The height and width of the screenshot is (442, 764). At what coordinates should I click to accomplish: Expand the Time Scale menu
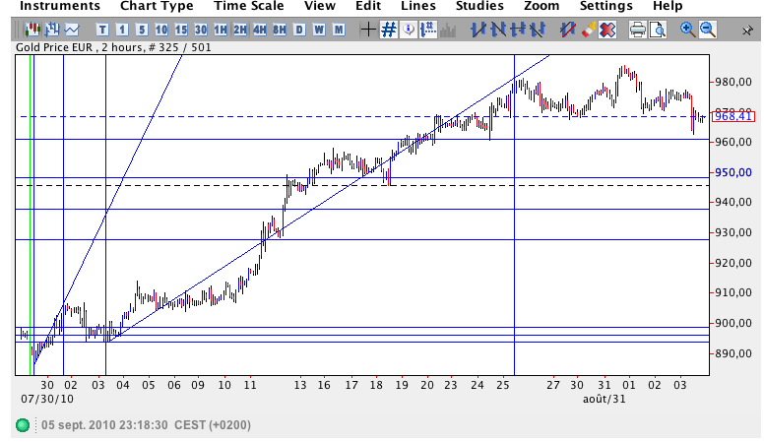click(249, 6)
